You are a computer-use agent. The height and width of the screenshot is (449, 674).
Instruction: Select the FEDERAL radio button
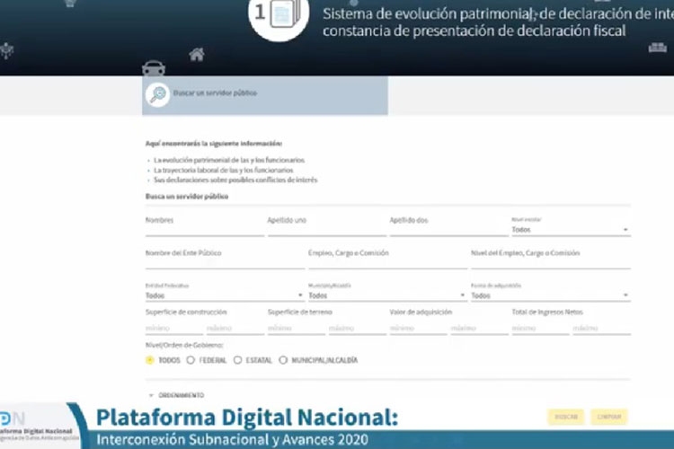point(191,360)
